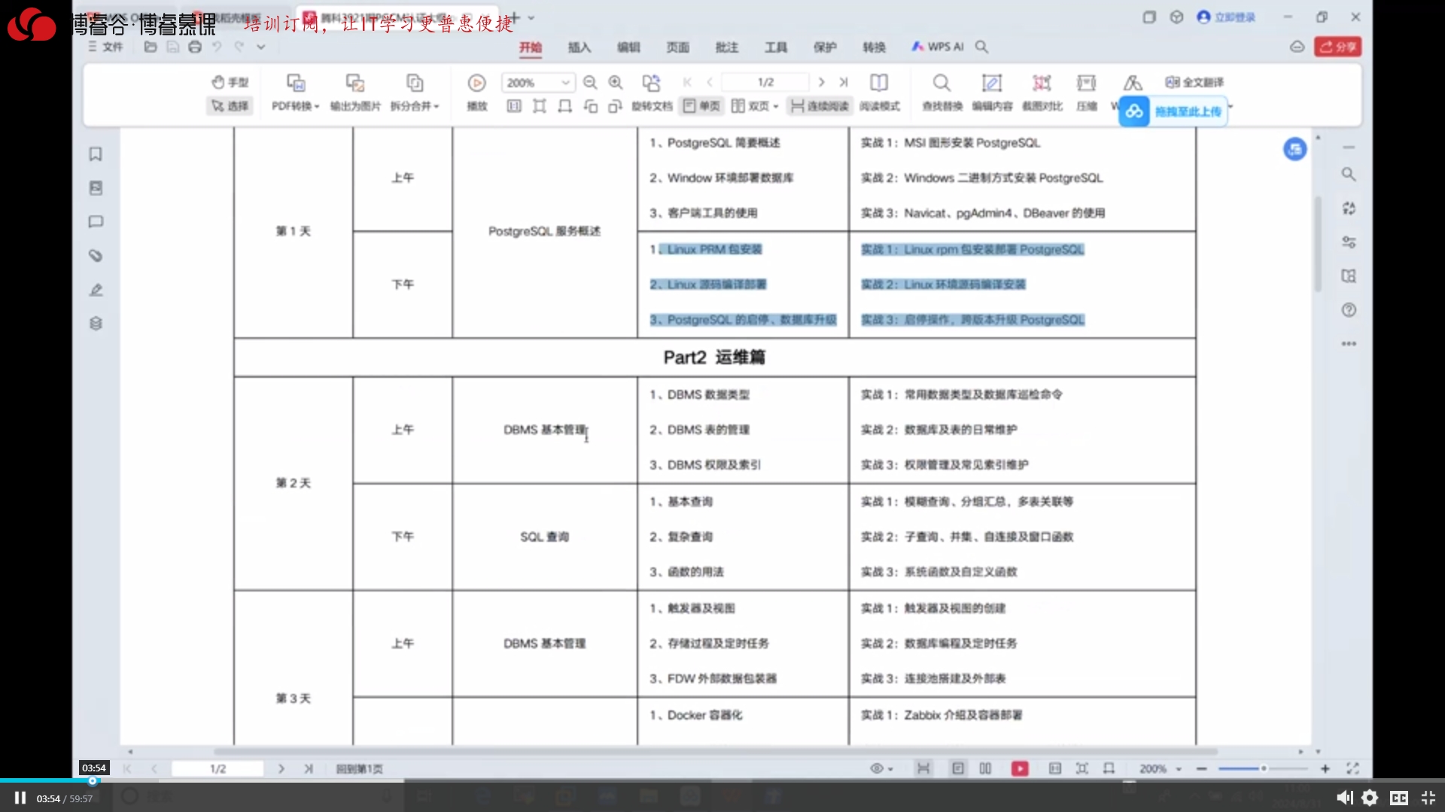Click the toolbar page number field

pyautogui.click(x=765, y=82)
